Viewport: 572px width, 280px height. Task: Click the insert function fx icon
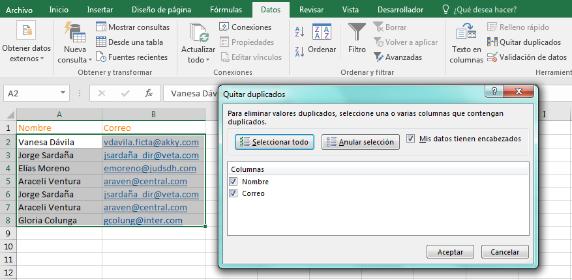[149, 93]
